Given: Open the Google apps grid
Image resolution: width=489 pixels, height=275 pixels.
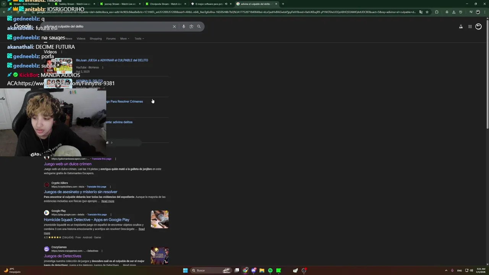Looking at the screenshot, I should click(x=470, y=26).
